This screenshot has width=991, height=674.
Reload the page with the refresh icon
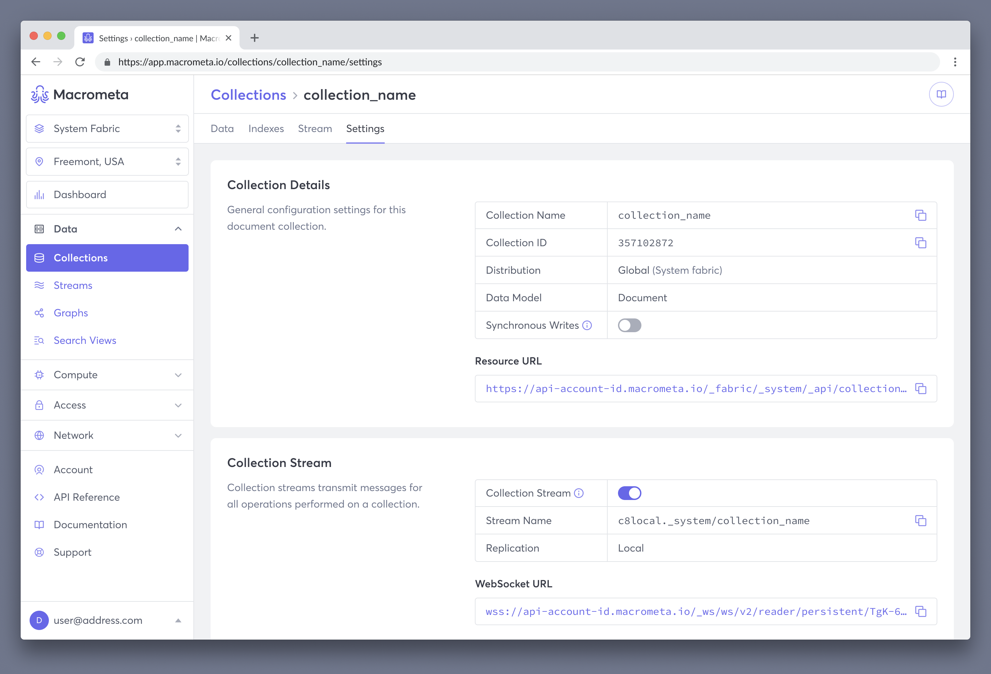coord(80,62)
